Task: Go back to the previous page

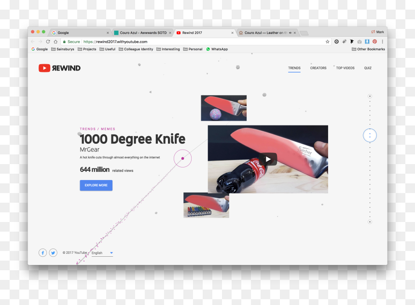Action: click(33, 42)
